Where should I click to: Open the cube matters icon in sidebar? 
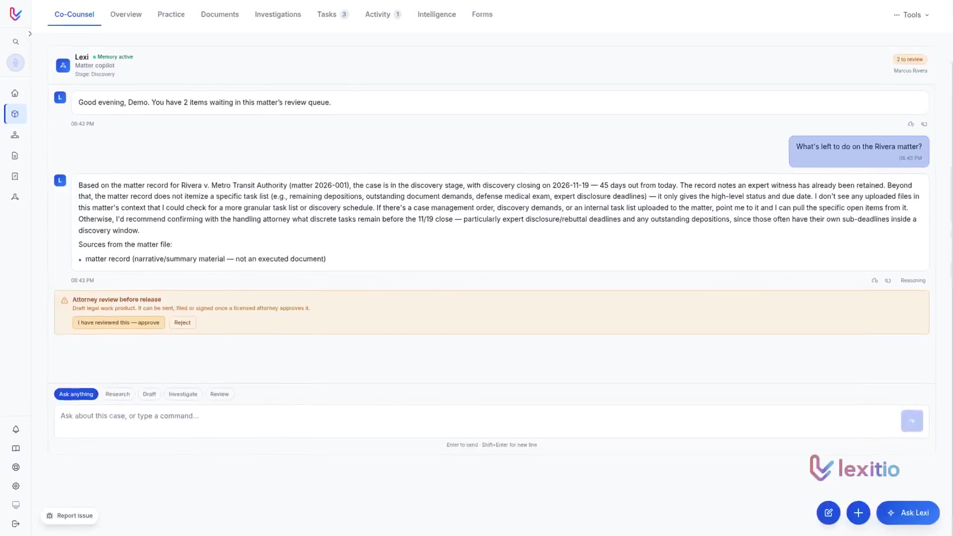click(x=15, y=114)
